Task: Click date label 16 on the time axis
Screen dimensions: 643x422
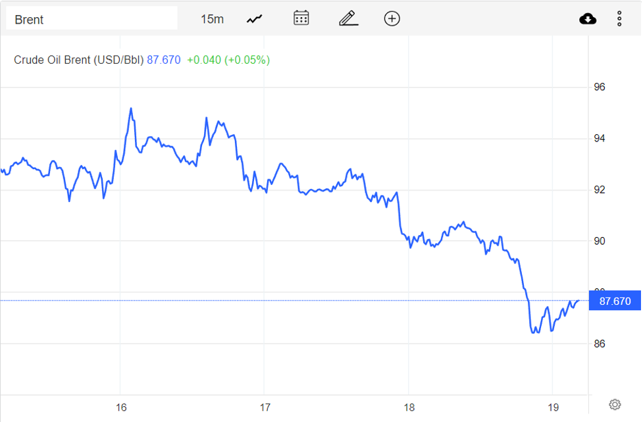Action: 120,406
